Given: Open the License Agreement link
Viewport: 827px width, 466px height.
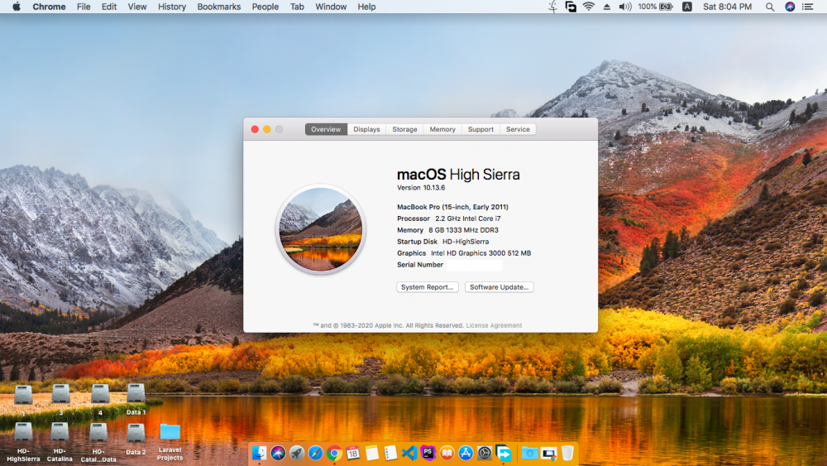Looking at the screenshot, I should (494, 325).
